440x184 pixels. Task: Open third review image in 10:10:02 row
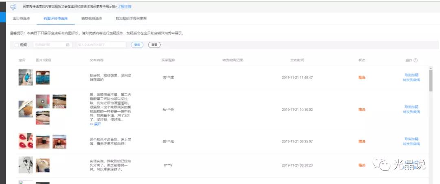tap(43, 118)
